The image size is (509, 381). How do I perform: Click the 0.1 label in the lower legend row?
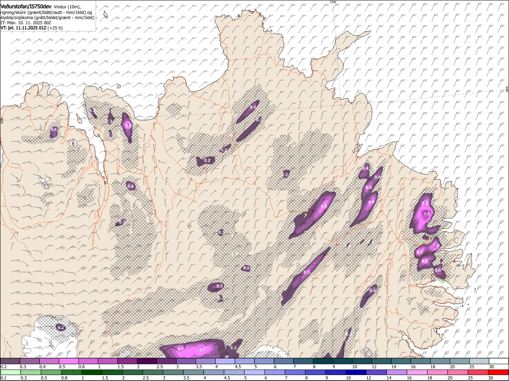tap(4, 378)
